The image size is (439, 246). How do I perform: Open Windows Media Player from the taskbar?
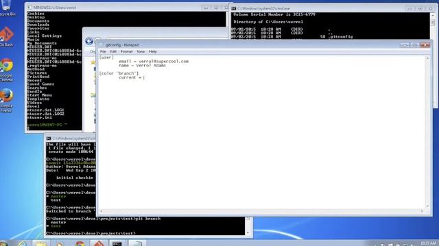pos(60,244)
